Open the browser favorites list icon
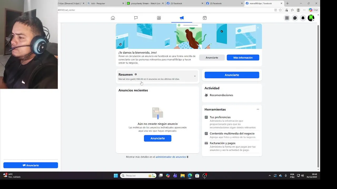Screen dimensions: 337x189 pos(292,10)
